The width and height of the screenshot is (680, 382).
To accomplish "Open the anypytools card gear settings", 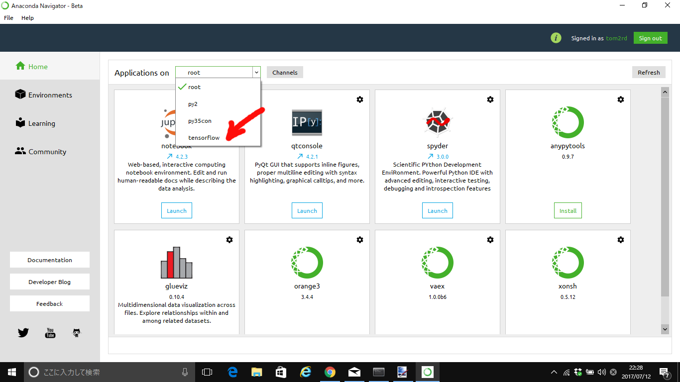I will [x=621, y=99].
